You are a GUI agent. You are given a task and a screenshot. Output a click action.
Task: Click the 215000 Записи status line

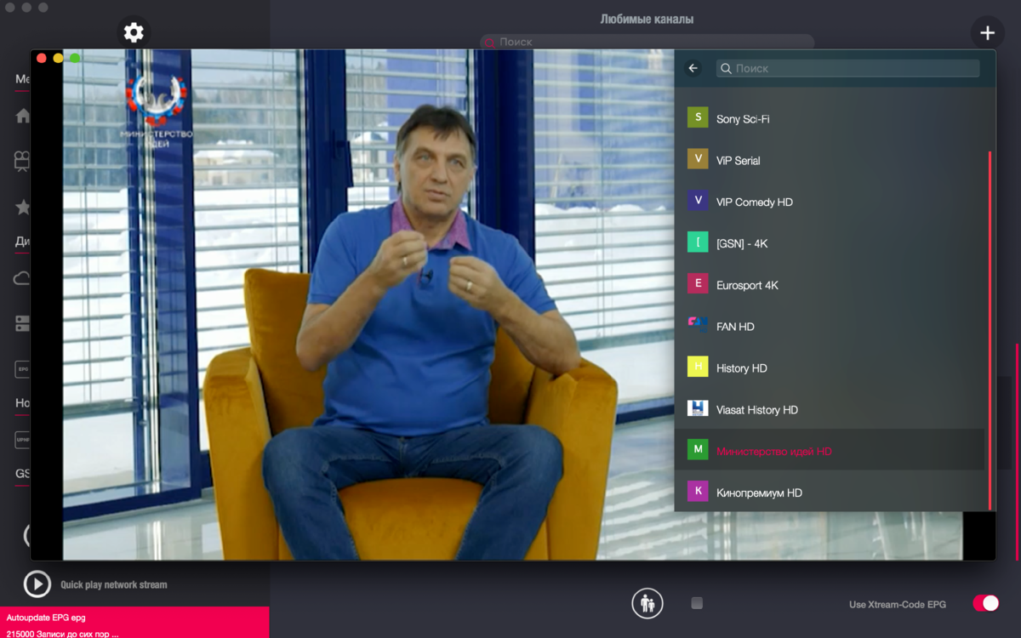62,634
